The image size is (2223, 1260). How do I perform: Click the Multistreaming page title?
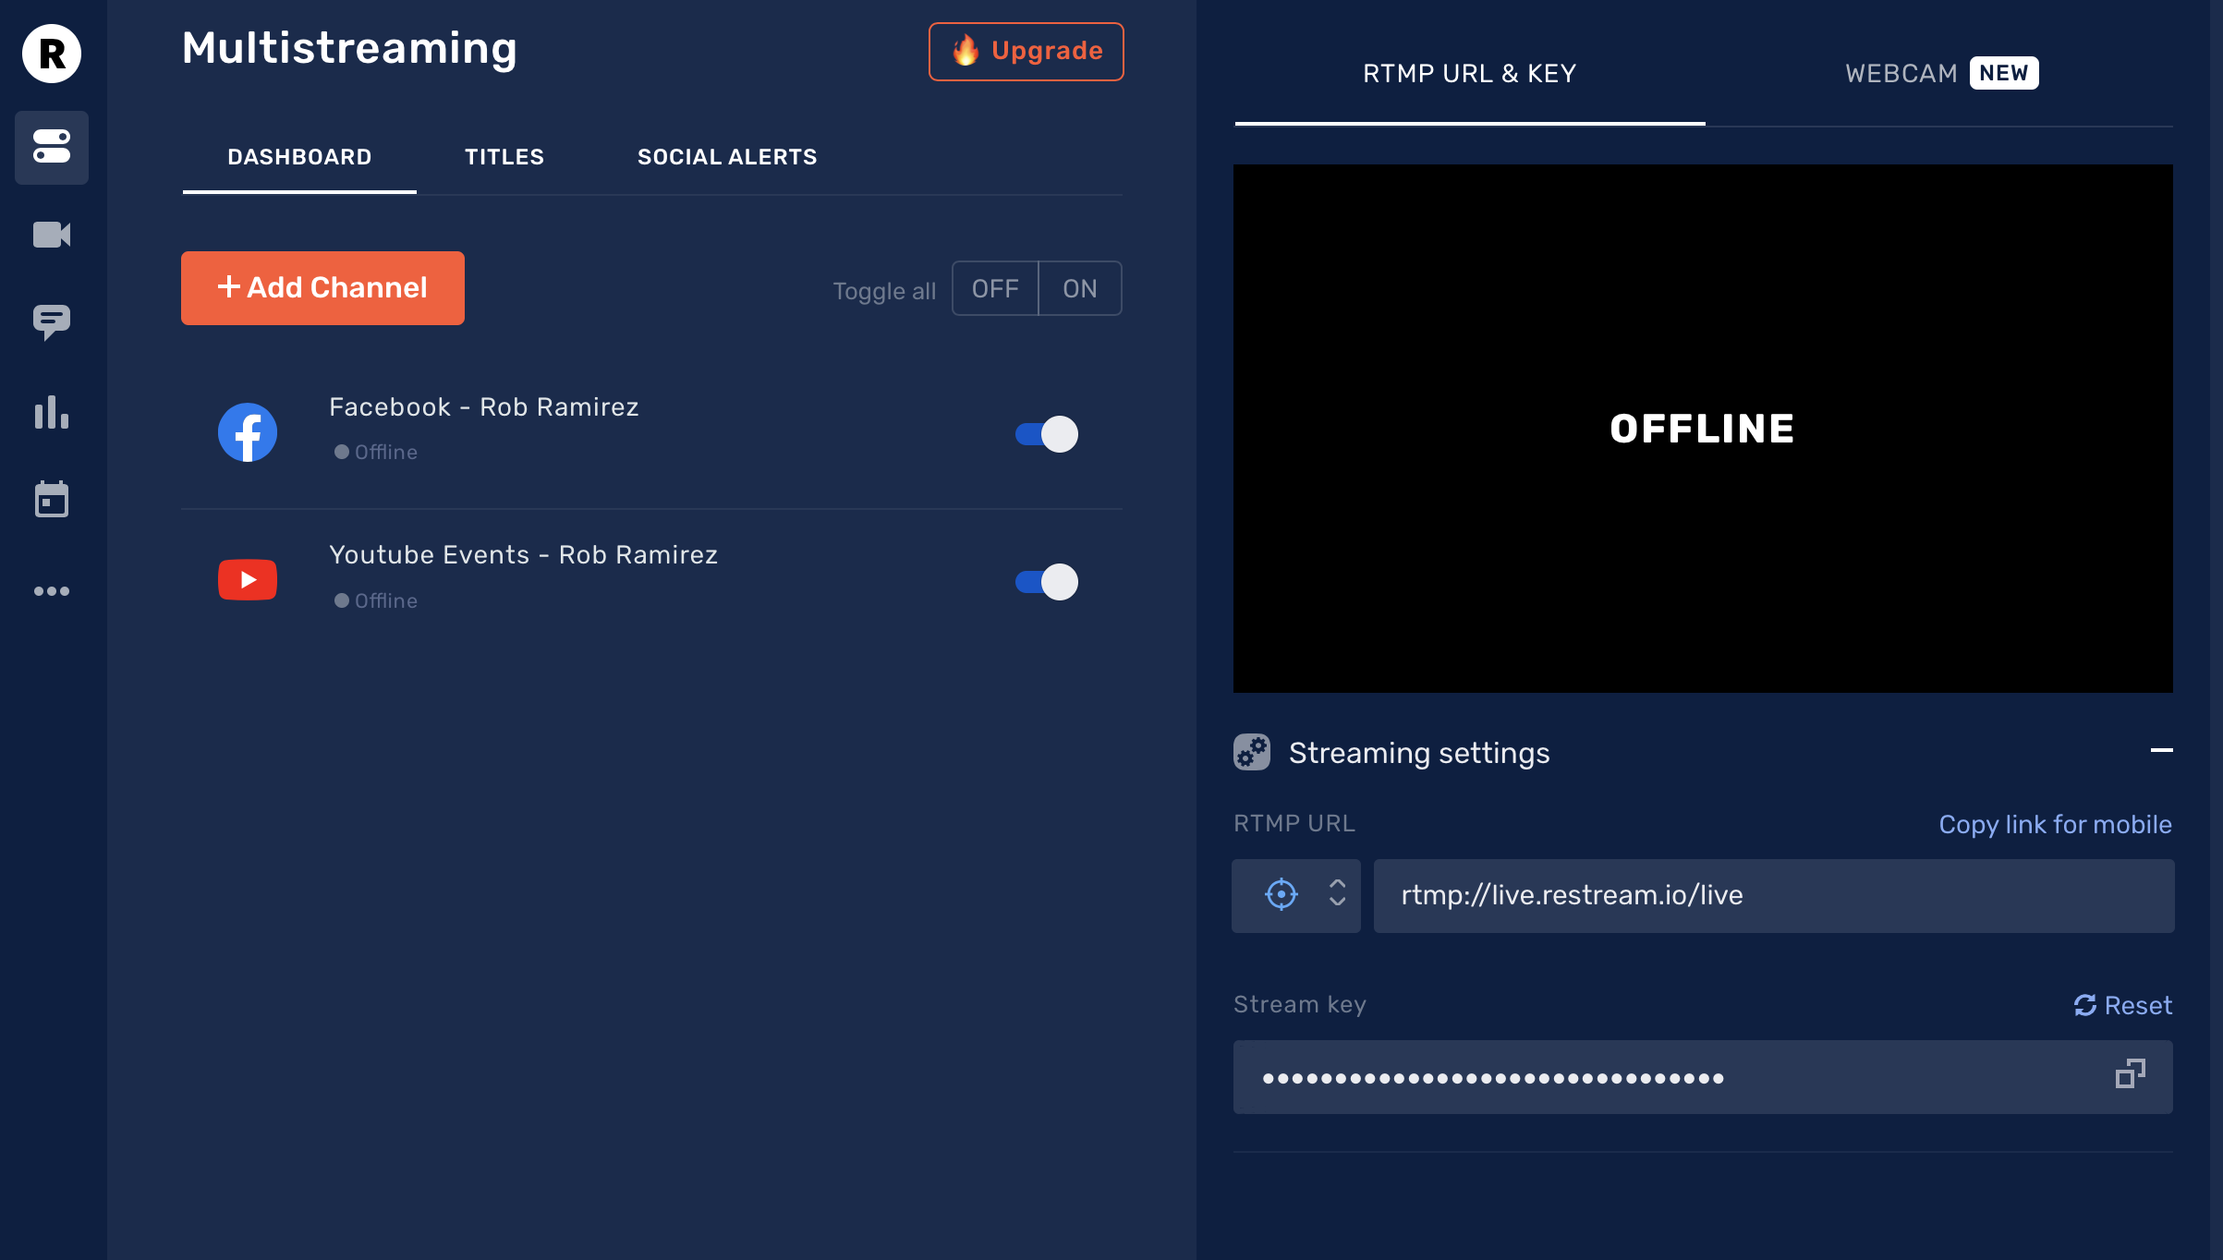coord(349,48)
